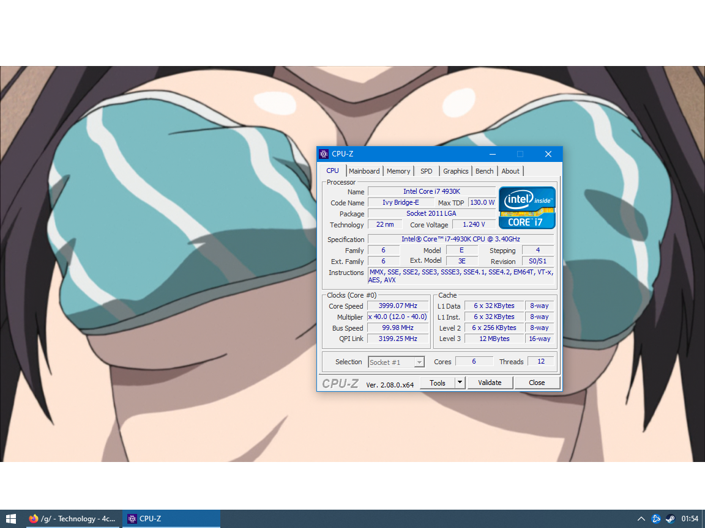This screenshot has width=705, height=528.
Task: Click the specification field i7-4930K CPU @ 3.40GHz
Action: 461,240
